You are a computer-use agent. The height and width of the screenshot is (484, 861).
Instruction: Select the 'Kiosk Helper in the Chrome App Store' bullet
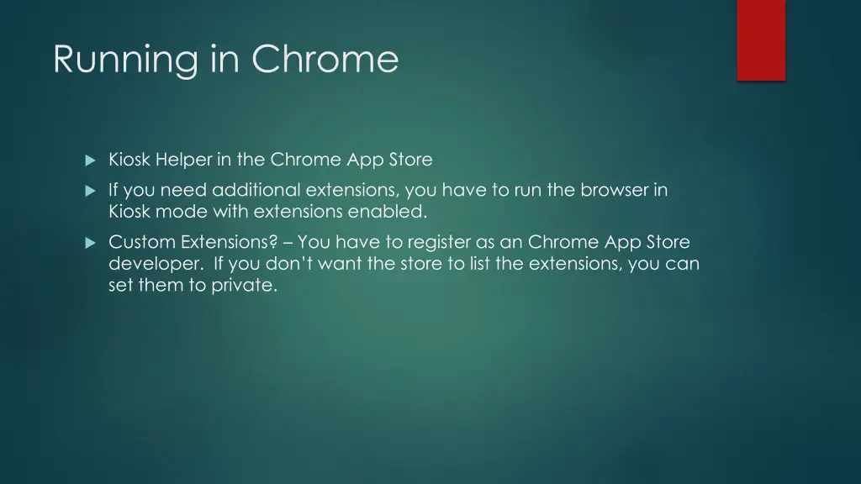(x=270, y=160)
